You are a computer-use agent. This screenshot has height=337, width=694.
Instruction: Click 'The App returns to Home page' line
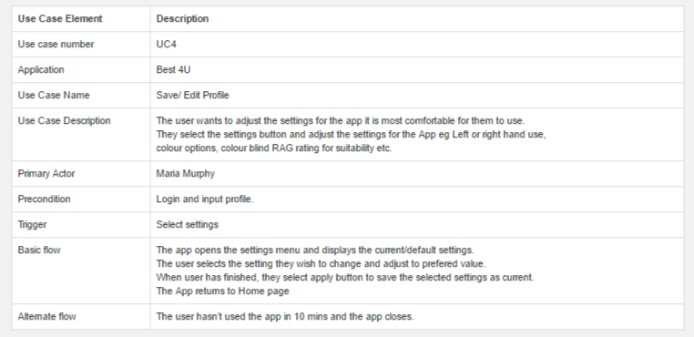tap(222, 291)
